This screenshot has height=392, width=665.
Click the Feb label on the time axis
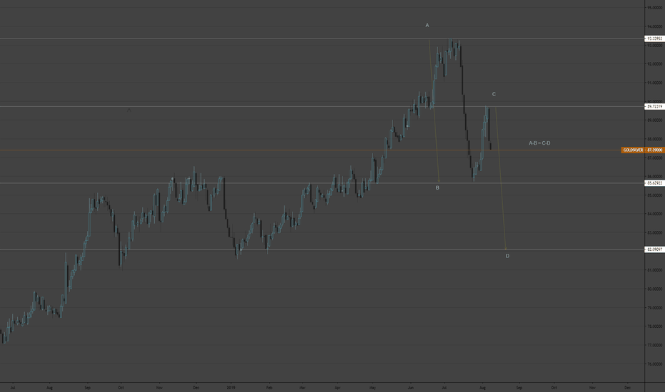pyautogui.click(x=269, y=387)
